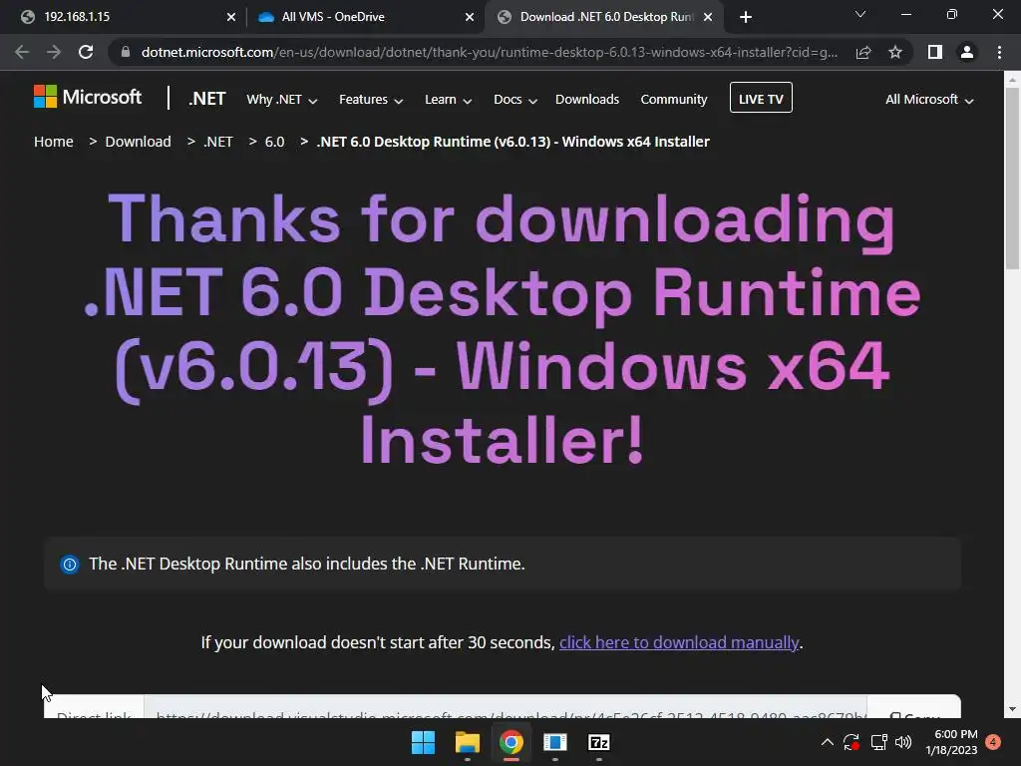Click Chrome icon in taskbar
Viewport: 1021px width, 766px height.
pyautogui.click(x=511, y=742)
